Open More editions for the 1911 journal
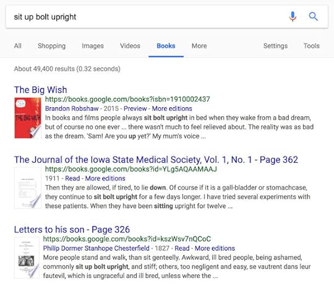 point(105,178)
